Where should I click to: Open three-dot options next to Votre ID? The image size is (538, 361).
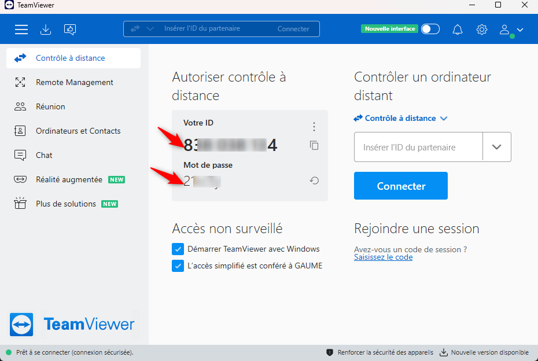(x=314, y=127)
